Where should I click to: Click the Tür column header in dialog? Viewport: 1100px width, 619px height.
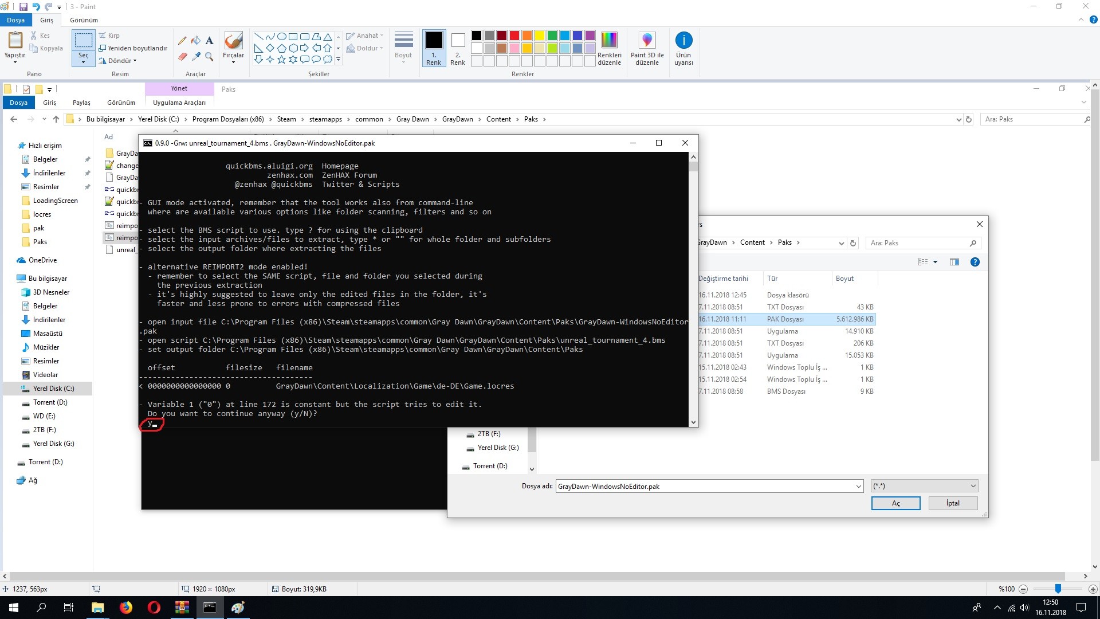796,279
